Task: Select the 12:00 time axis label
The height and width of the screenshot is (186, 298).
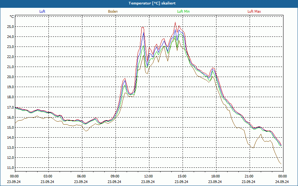Action: [x=148, y=176]
